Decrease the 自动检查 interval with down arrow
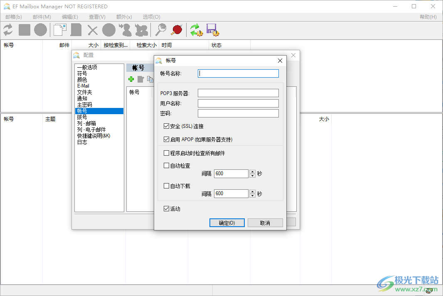The height and width of the screenshot is (296, 443). (253, 176)
